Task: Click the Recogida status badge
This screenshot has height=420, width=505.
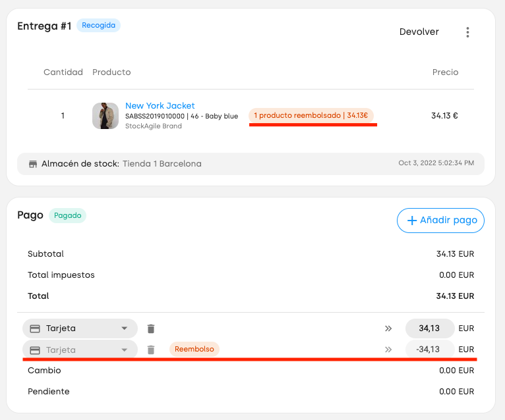Action: click(x=98, y=26)
